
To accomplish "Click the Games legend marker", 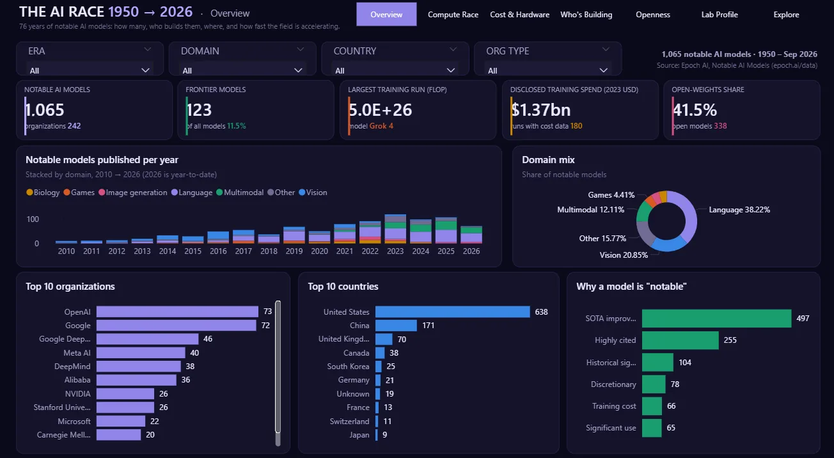I will point(67,193).
